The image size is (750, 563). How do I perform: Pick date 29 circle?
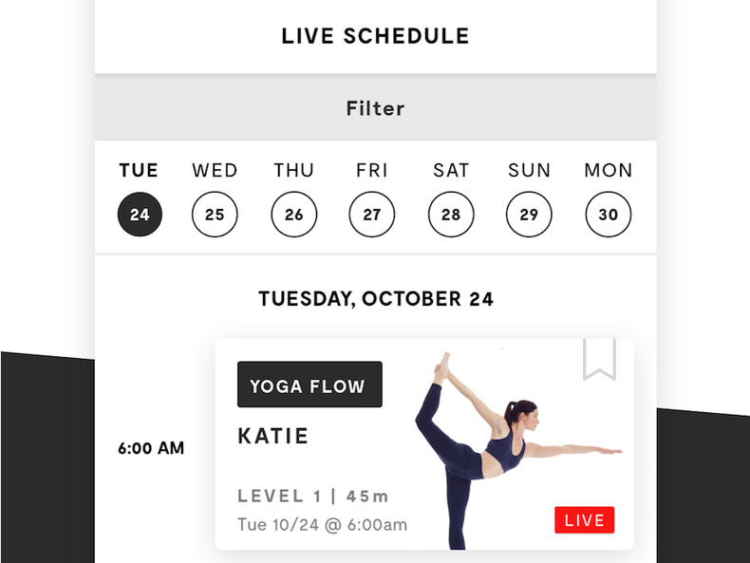(529, 215)
